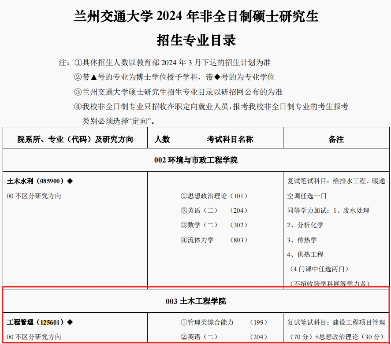Click exam subject ③数学（二）（302）

pyautogui.click(x=214, y=225)
